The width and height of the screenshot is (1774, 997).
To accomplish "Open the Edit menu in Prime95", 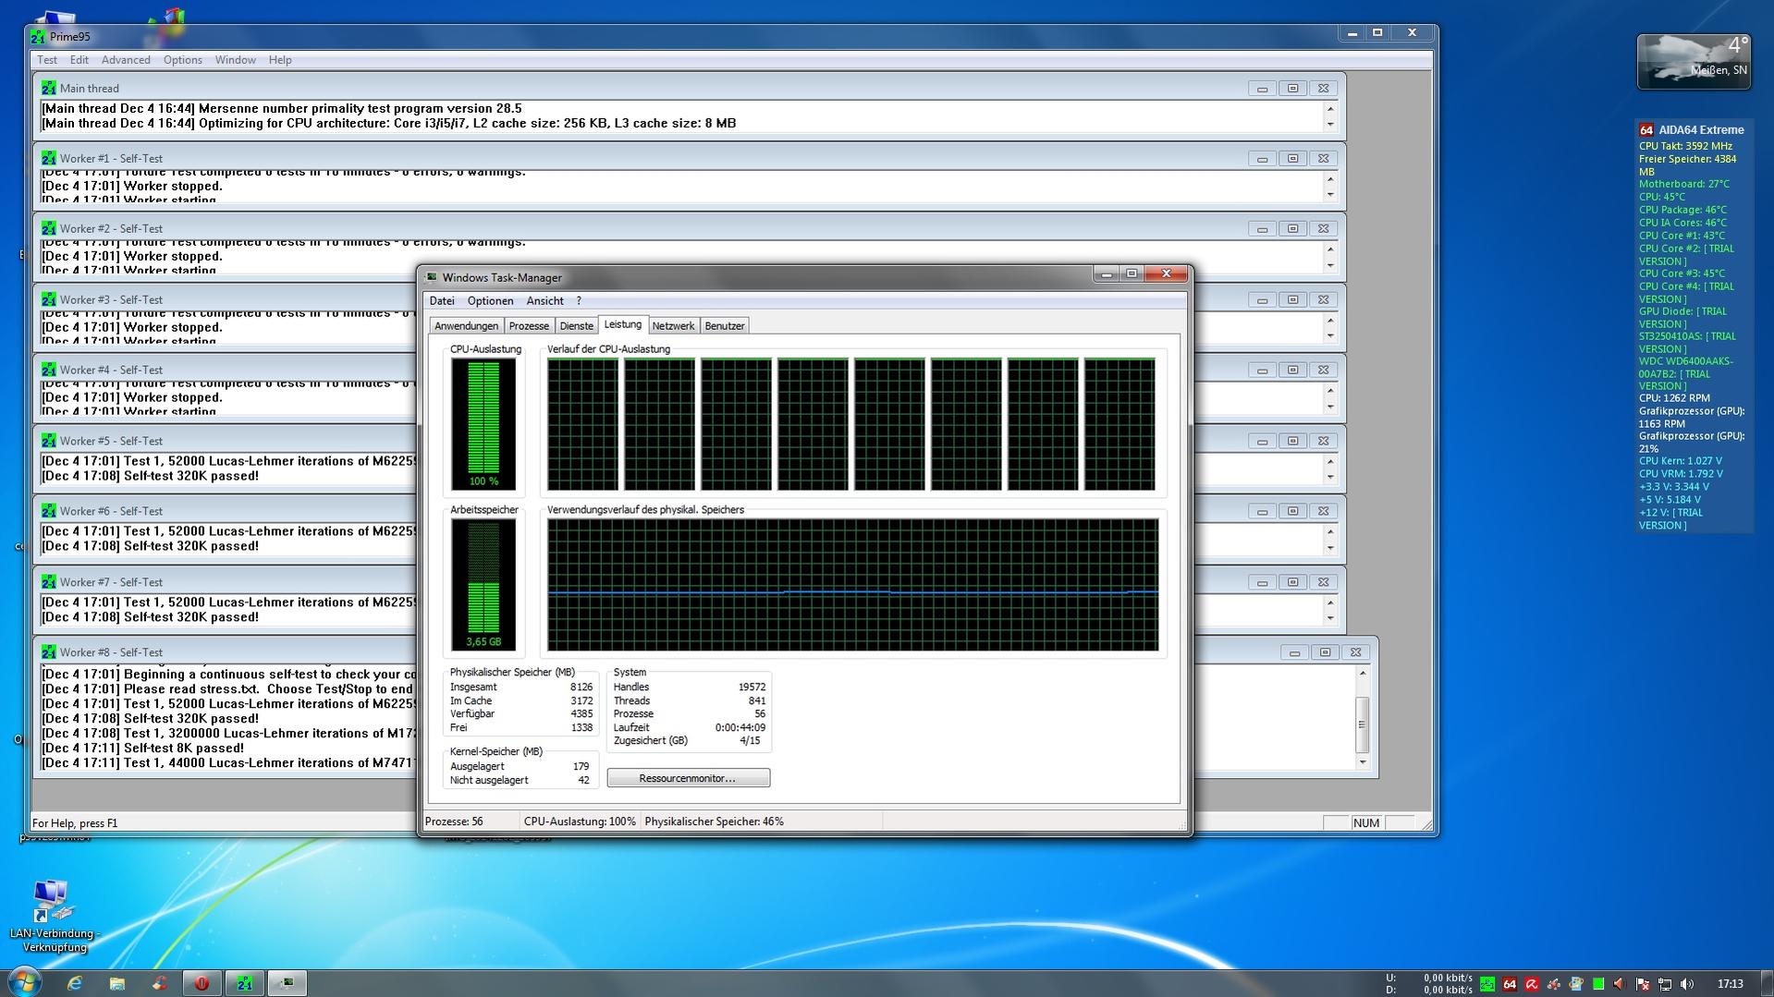I will coord(80,60).
